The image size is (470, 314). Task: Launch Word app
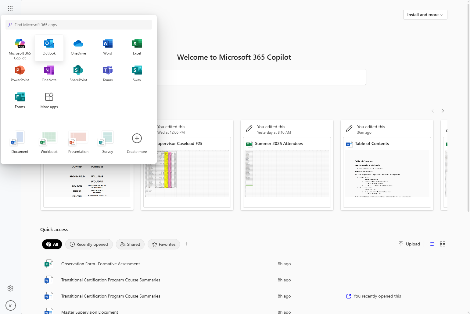108,48
